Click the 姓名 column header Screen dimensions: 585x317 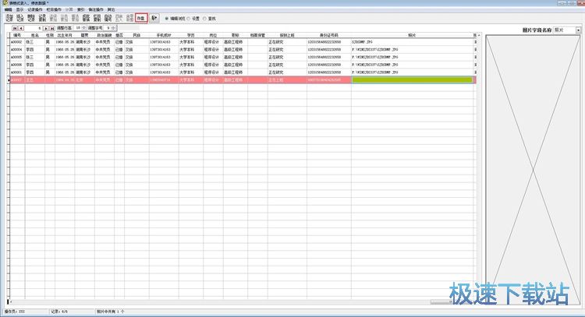pos(34,35)
